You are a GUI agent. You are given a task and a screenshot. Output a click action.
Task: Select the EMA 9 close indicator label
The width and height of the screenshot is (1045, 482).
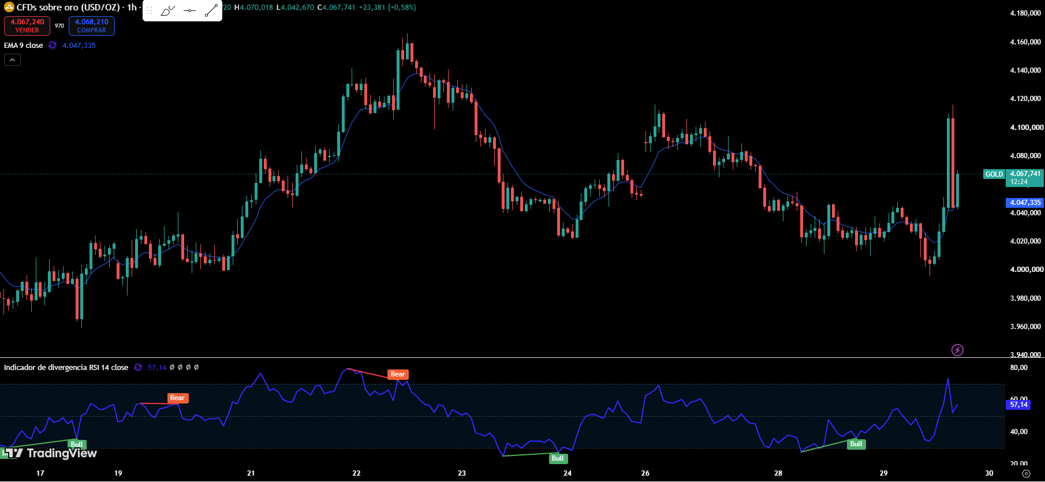(x=24, y=45)
